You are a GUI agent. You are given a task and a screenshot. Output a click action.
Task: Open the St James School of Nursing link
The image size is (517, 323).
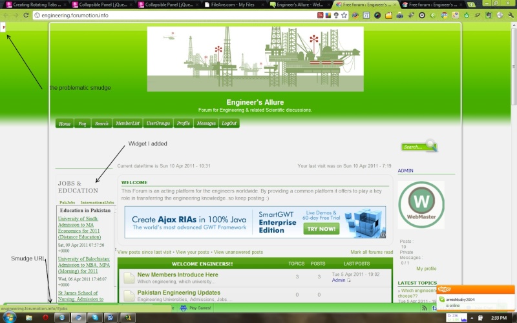tap(81, 296)
